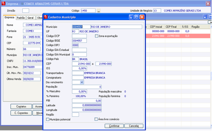Click Transportadora code field
The width and height of the screenshot is (213, 131).
[x=78, y=73]
